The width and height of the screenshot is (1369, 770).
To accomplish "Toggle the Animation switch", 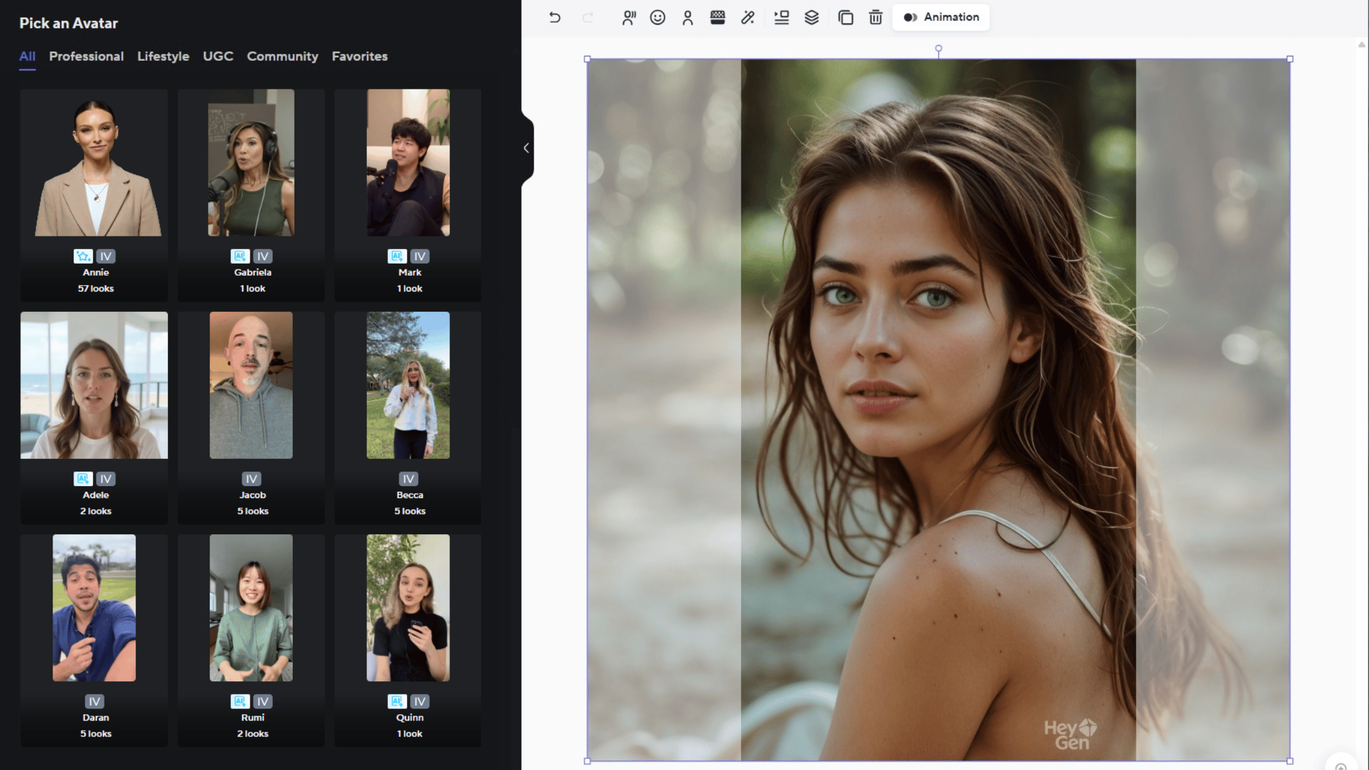I will point(911,17).
